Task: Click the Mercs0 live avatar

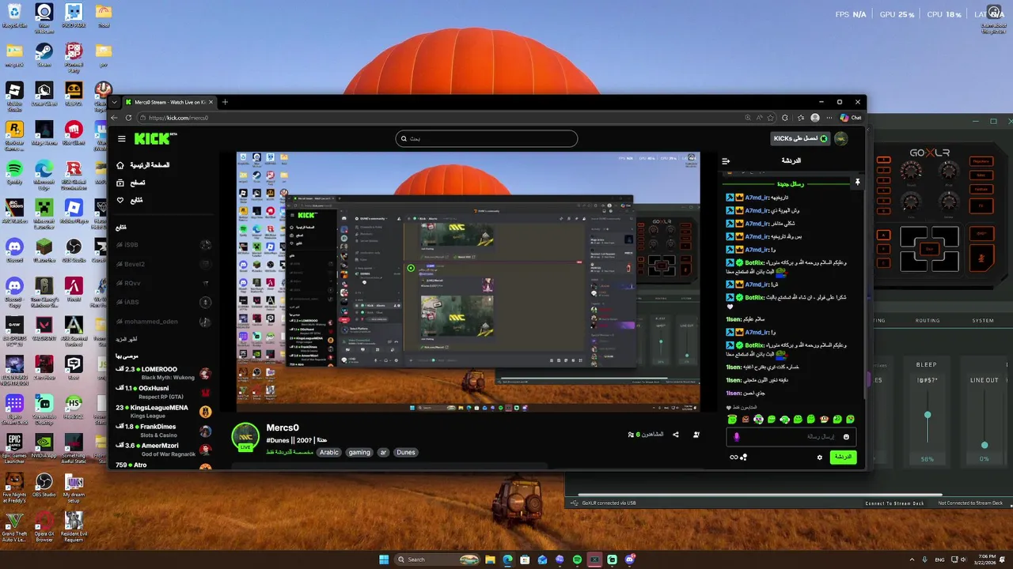Action: pos(245,436)
